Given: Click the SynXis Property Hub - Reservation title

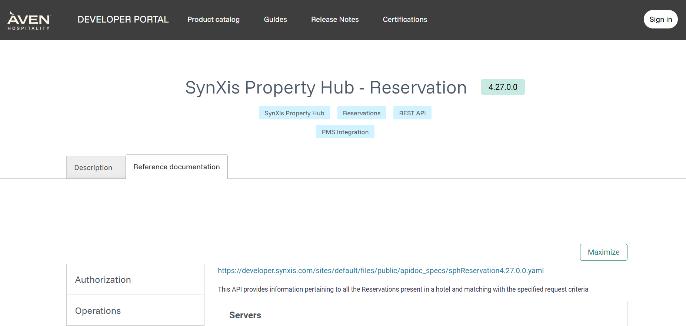Looking at the screenshot, I should (326, 88).
